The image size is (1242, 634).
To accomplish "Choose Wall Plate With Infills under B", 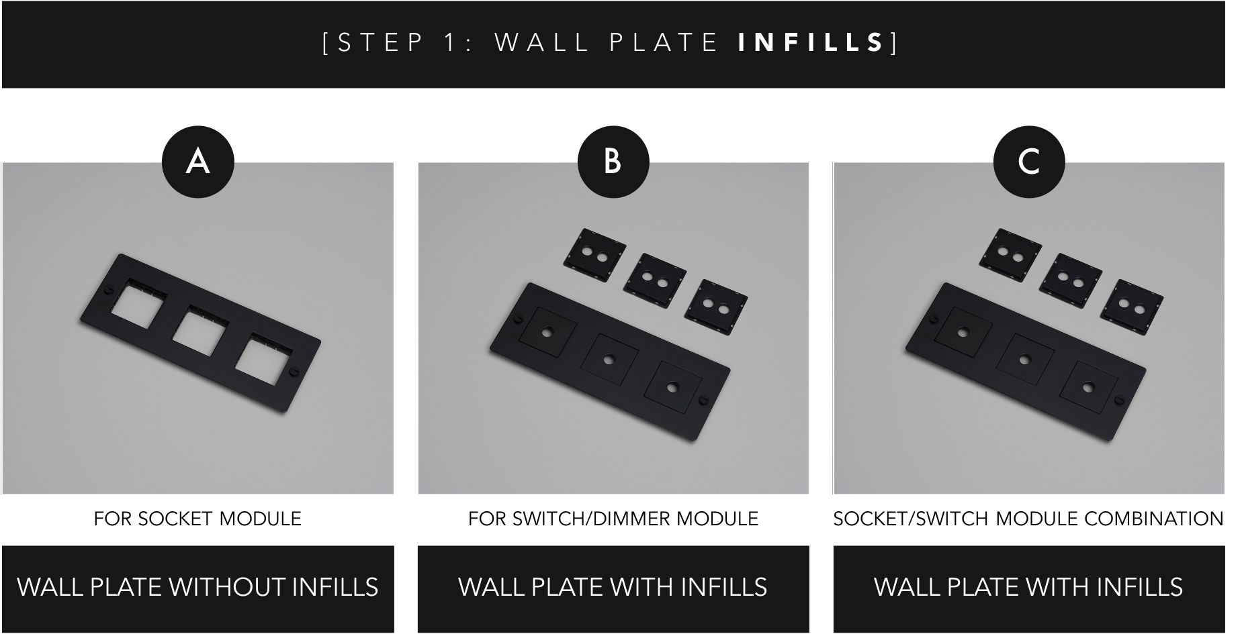I will [613, 588].
